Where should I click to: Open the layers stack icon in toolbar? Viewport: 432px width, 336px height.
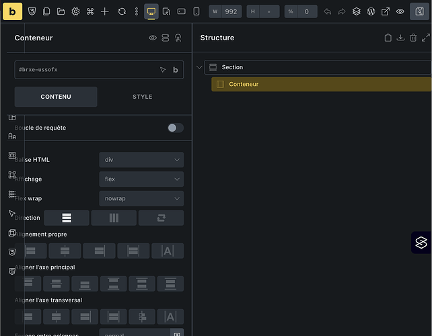point(356,11)
